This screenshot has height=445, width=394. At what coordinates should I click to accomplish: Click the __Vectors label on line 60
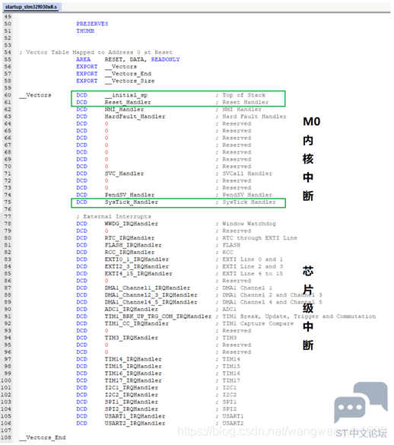(x=36, y=95)
